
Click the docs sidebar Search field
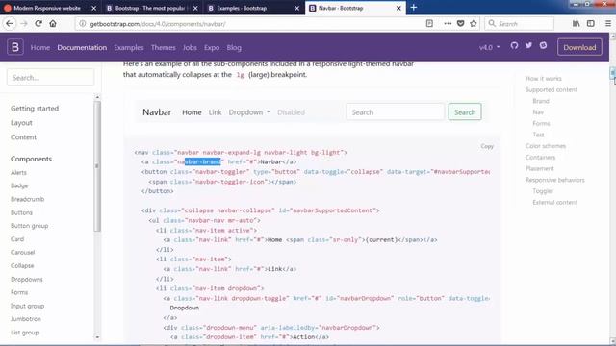tap(50, 77)
